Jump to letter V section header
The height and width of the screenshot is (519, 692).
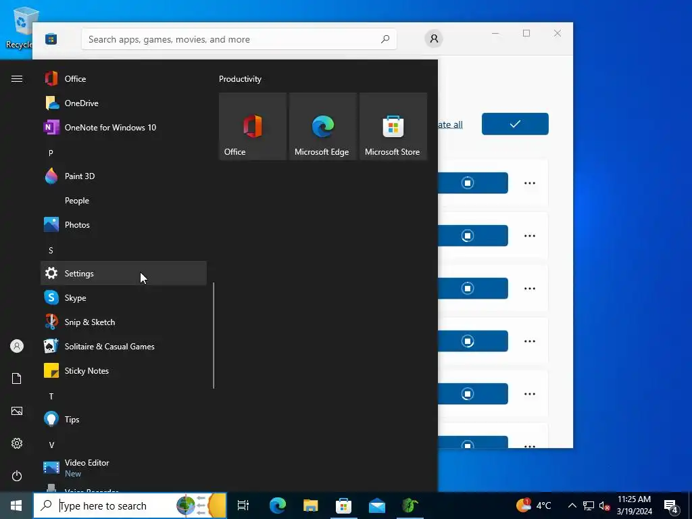[51, 445]
